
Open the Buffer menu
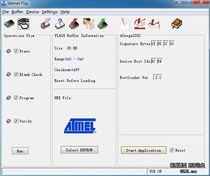coord(17,12)
